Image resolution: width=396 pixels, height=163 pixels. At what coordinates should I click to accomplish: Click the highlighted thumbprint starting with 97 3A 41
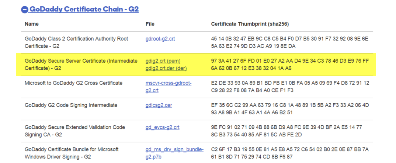coord(290,65)
